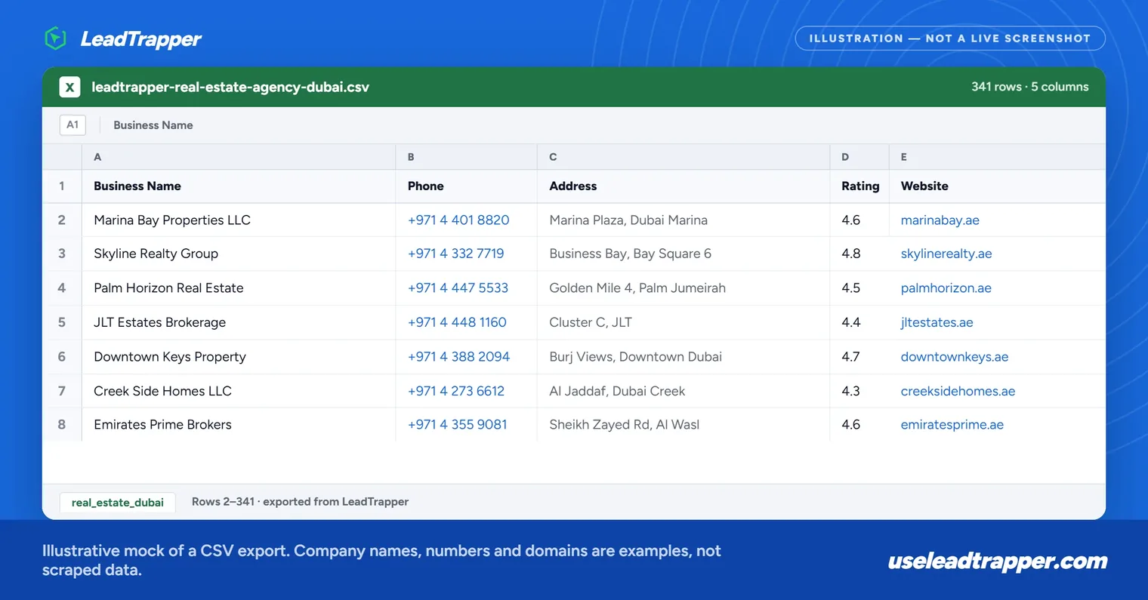1148x600 pixels.
Task: Select the Marina Bay Properties LLC cell
Action: coord(239,220)
